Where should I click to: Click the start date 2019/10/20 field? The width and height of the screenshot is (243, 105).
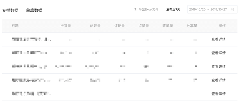point(197,10)
